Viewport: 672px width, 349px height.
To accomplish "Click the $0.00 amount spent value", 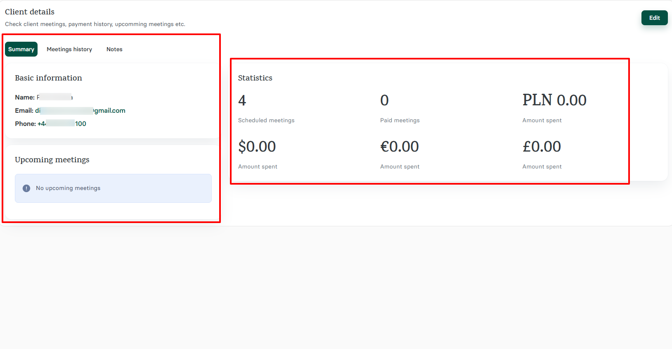I will click(x=257, y=147).
